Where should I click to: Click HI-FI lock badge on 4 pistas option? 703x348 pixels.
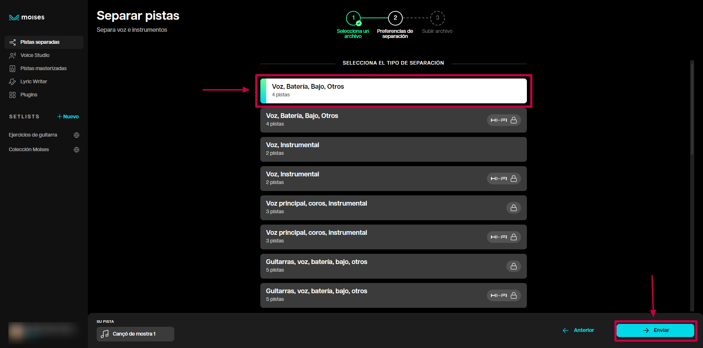503,120
